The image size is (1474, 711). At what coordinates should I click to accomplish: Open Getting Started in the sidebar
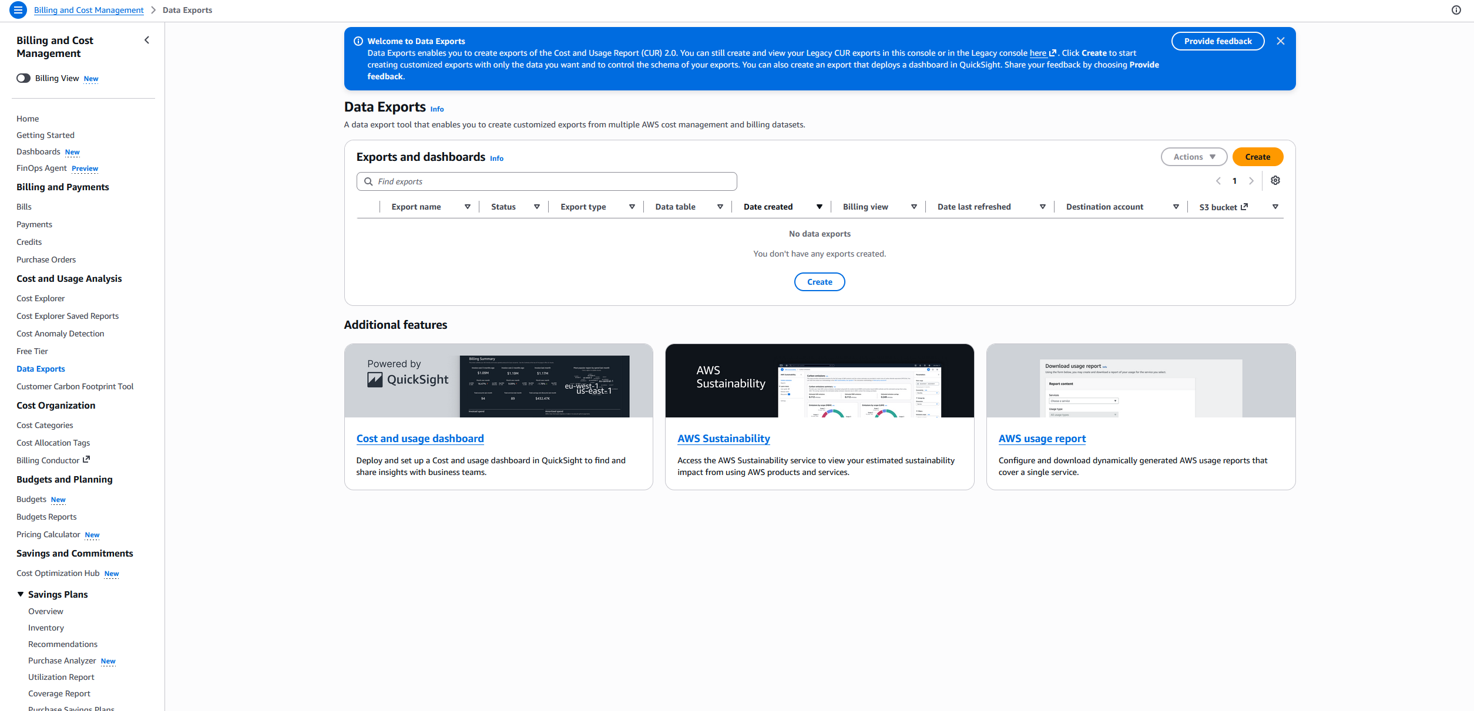pyautogui.click(x=45, y=135)
